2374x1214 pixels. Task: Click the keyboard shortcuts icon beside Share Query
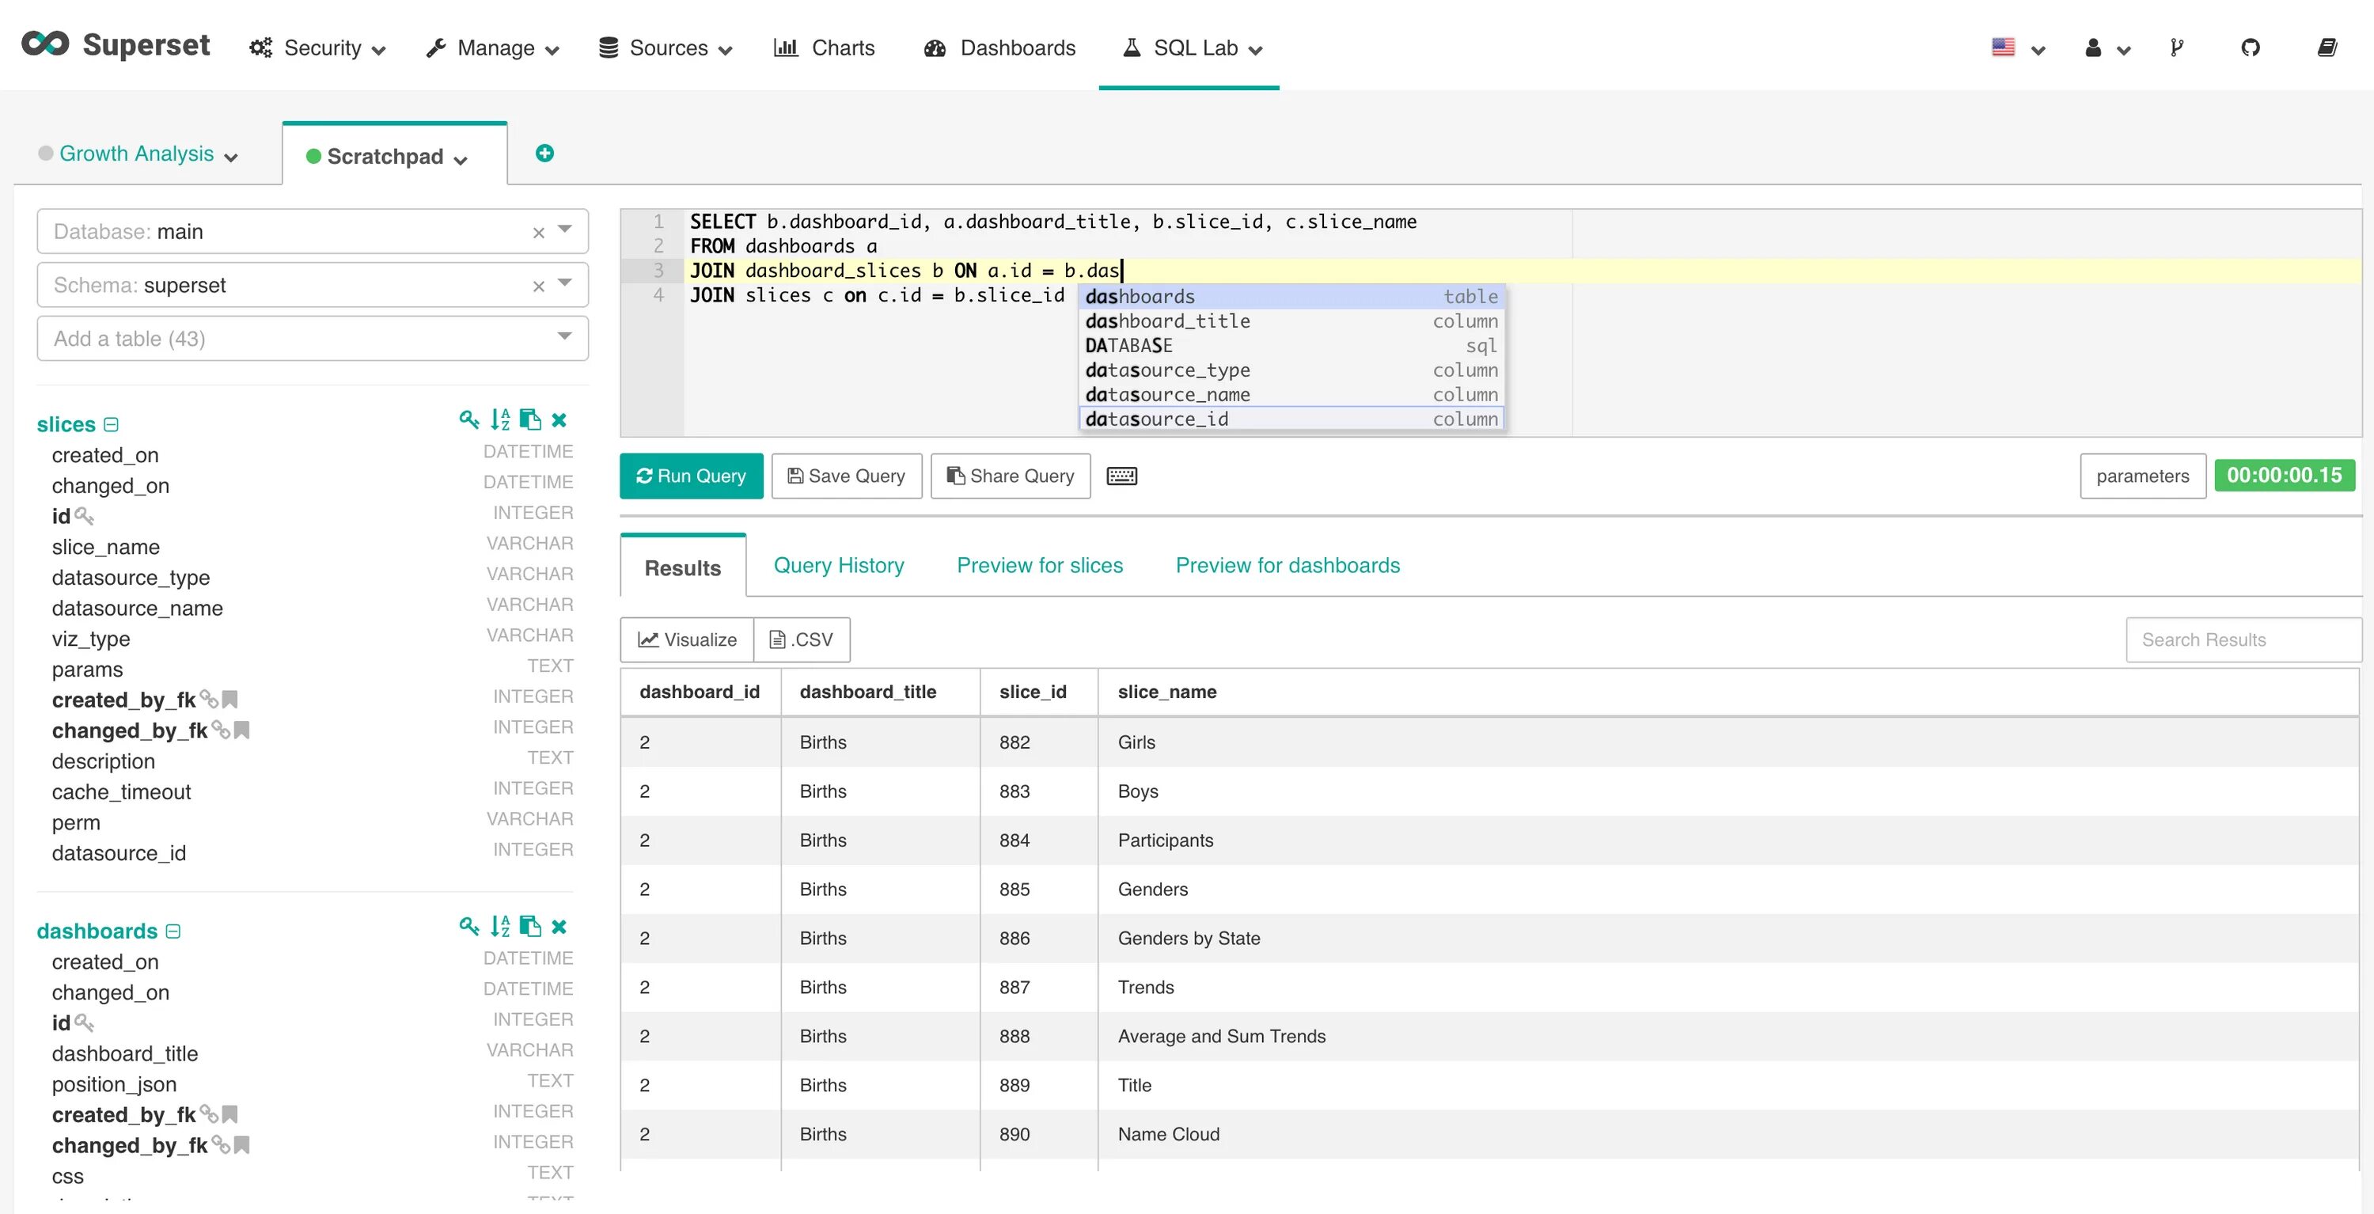[1121, 476]
